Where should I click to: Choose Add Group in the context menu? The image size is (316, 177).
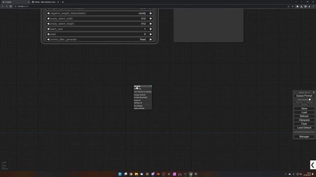point(143,88)
